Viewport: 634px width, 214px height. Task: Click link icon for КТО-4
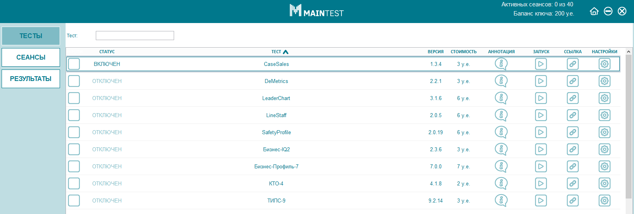(572, 183)
